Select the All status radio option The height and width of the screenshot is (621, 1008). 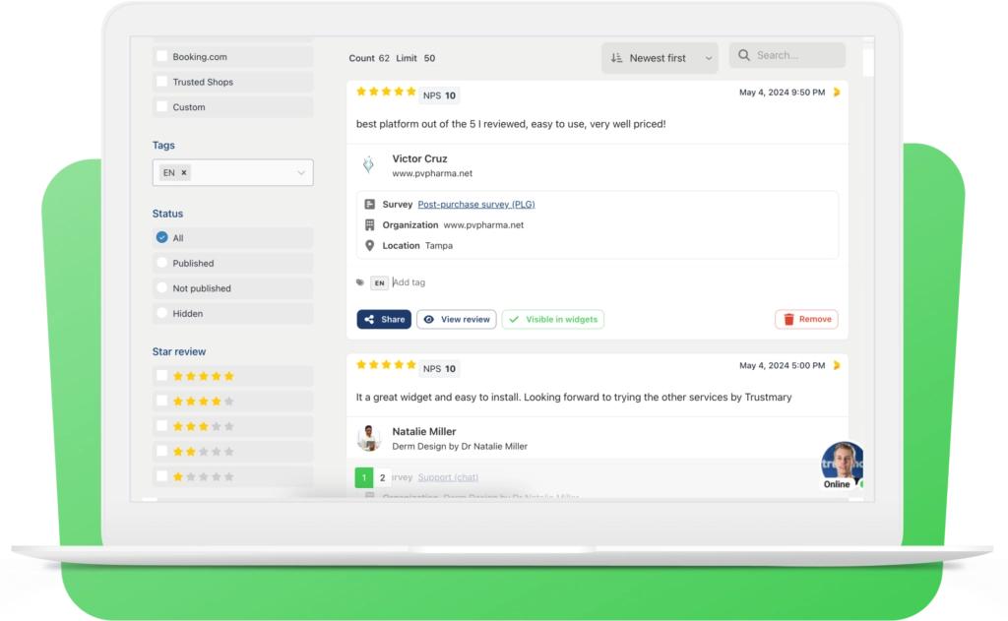click(x=162, y=238)
